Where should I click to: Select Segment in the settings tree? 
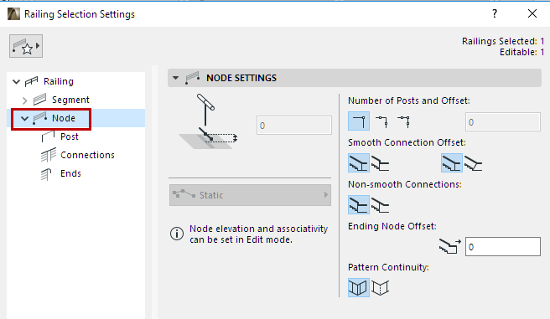click(x=70, y=100)
